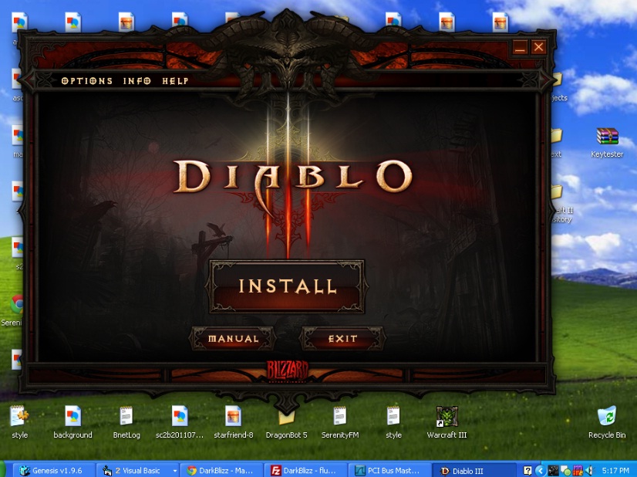
Task: Click the Blizzard logo in the launcher
Action: pos(287,371)
